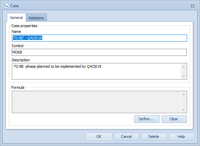Image resolution: width=200 pixels, height=146 pixels.
Task: Click the Description scrollbar down arrow
Action: click(x=184, y=76)
